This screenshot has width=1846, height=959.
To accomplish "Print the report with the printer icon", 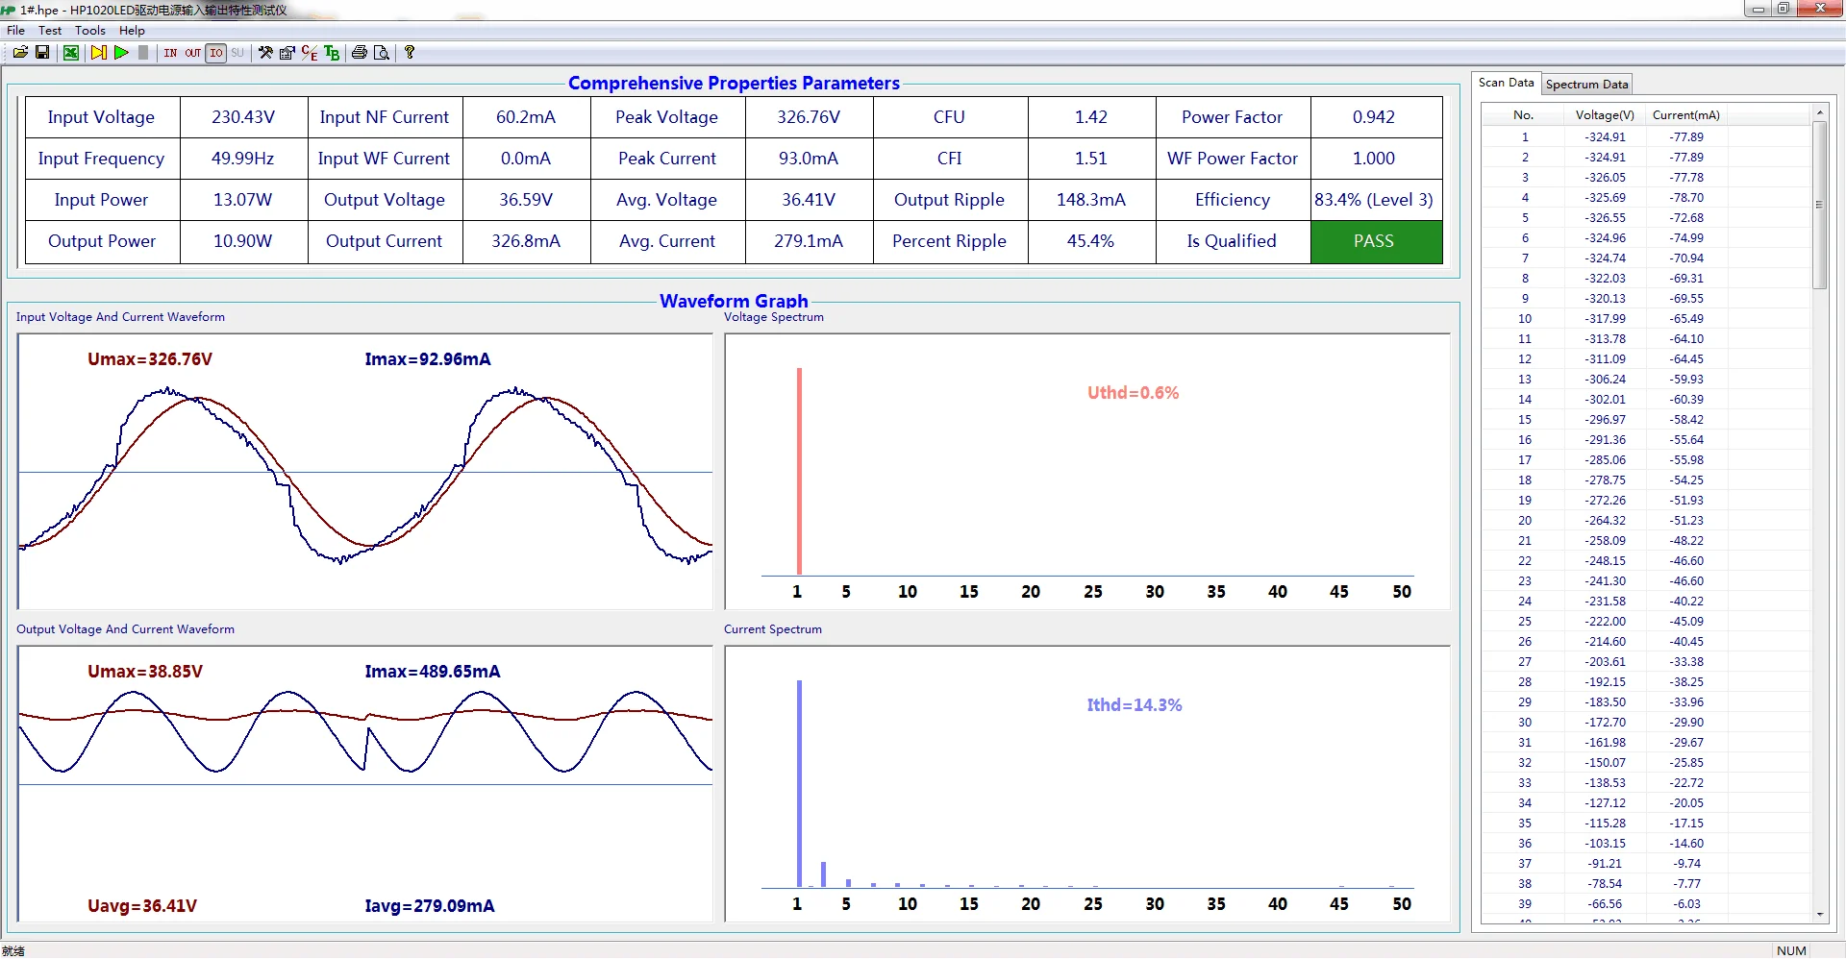I will (359, 53).
